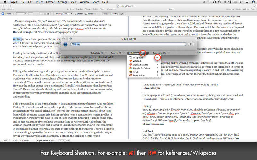Open the empty font-size combo box arrow
Viewport: 257px width, 160px height.
(x=26, y=14)
